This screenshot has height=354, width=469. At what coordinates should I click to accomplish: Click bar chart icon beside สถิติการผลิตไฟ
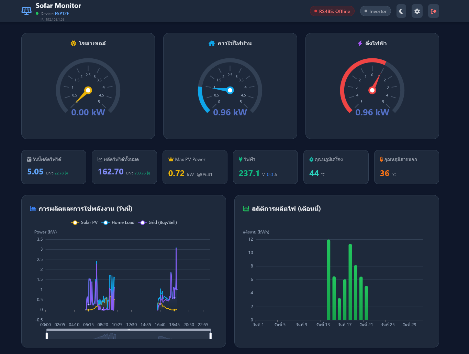click(246, 208)
